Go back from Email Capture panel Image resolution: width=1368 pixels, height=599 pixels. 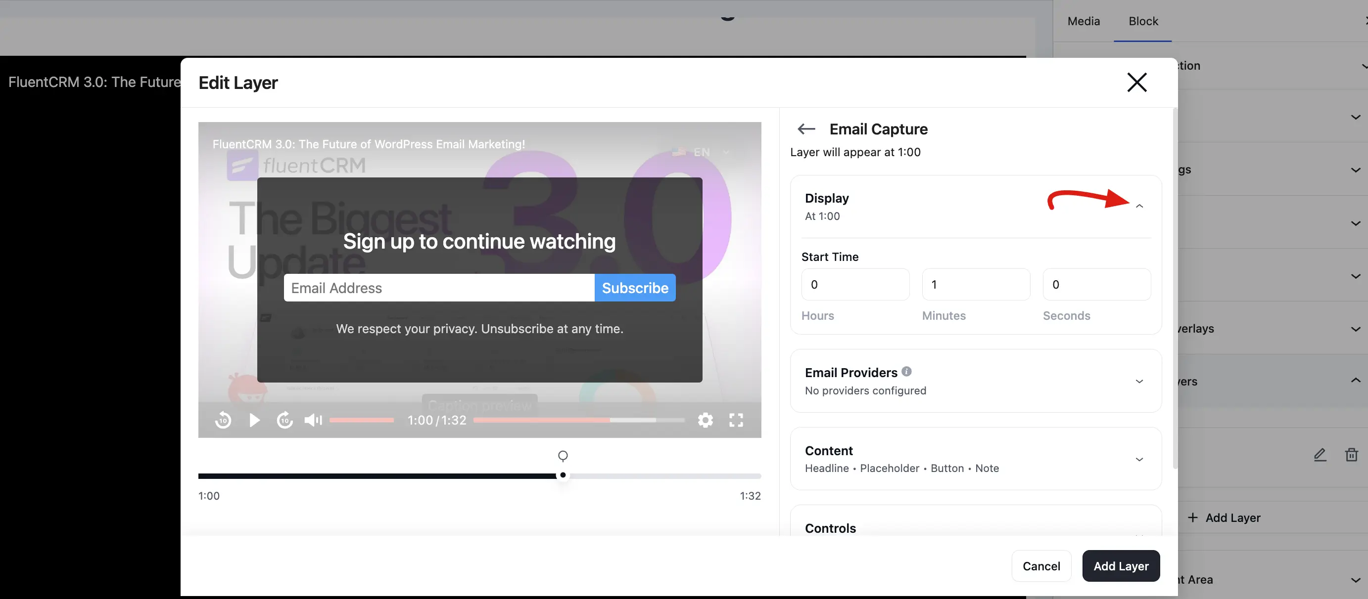tap(806, 129)
